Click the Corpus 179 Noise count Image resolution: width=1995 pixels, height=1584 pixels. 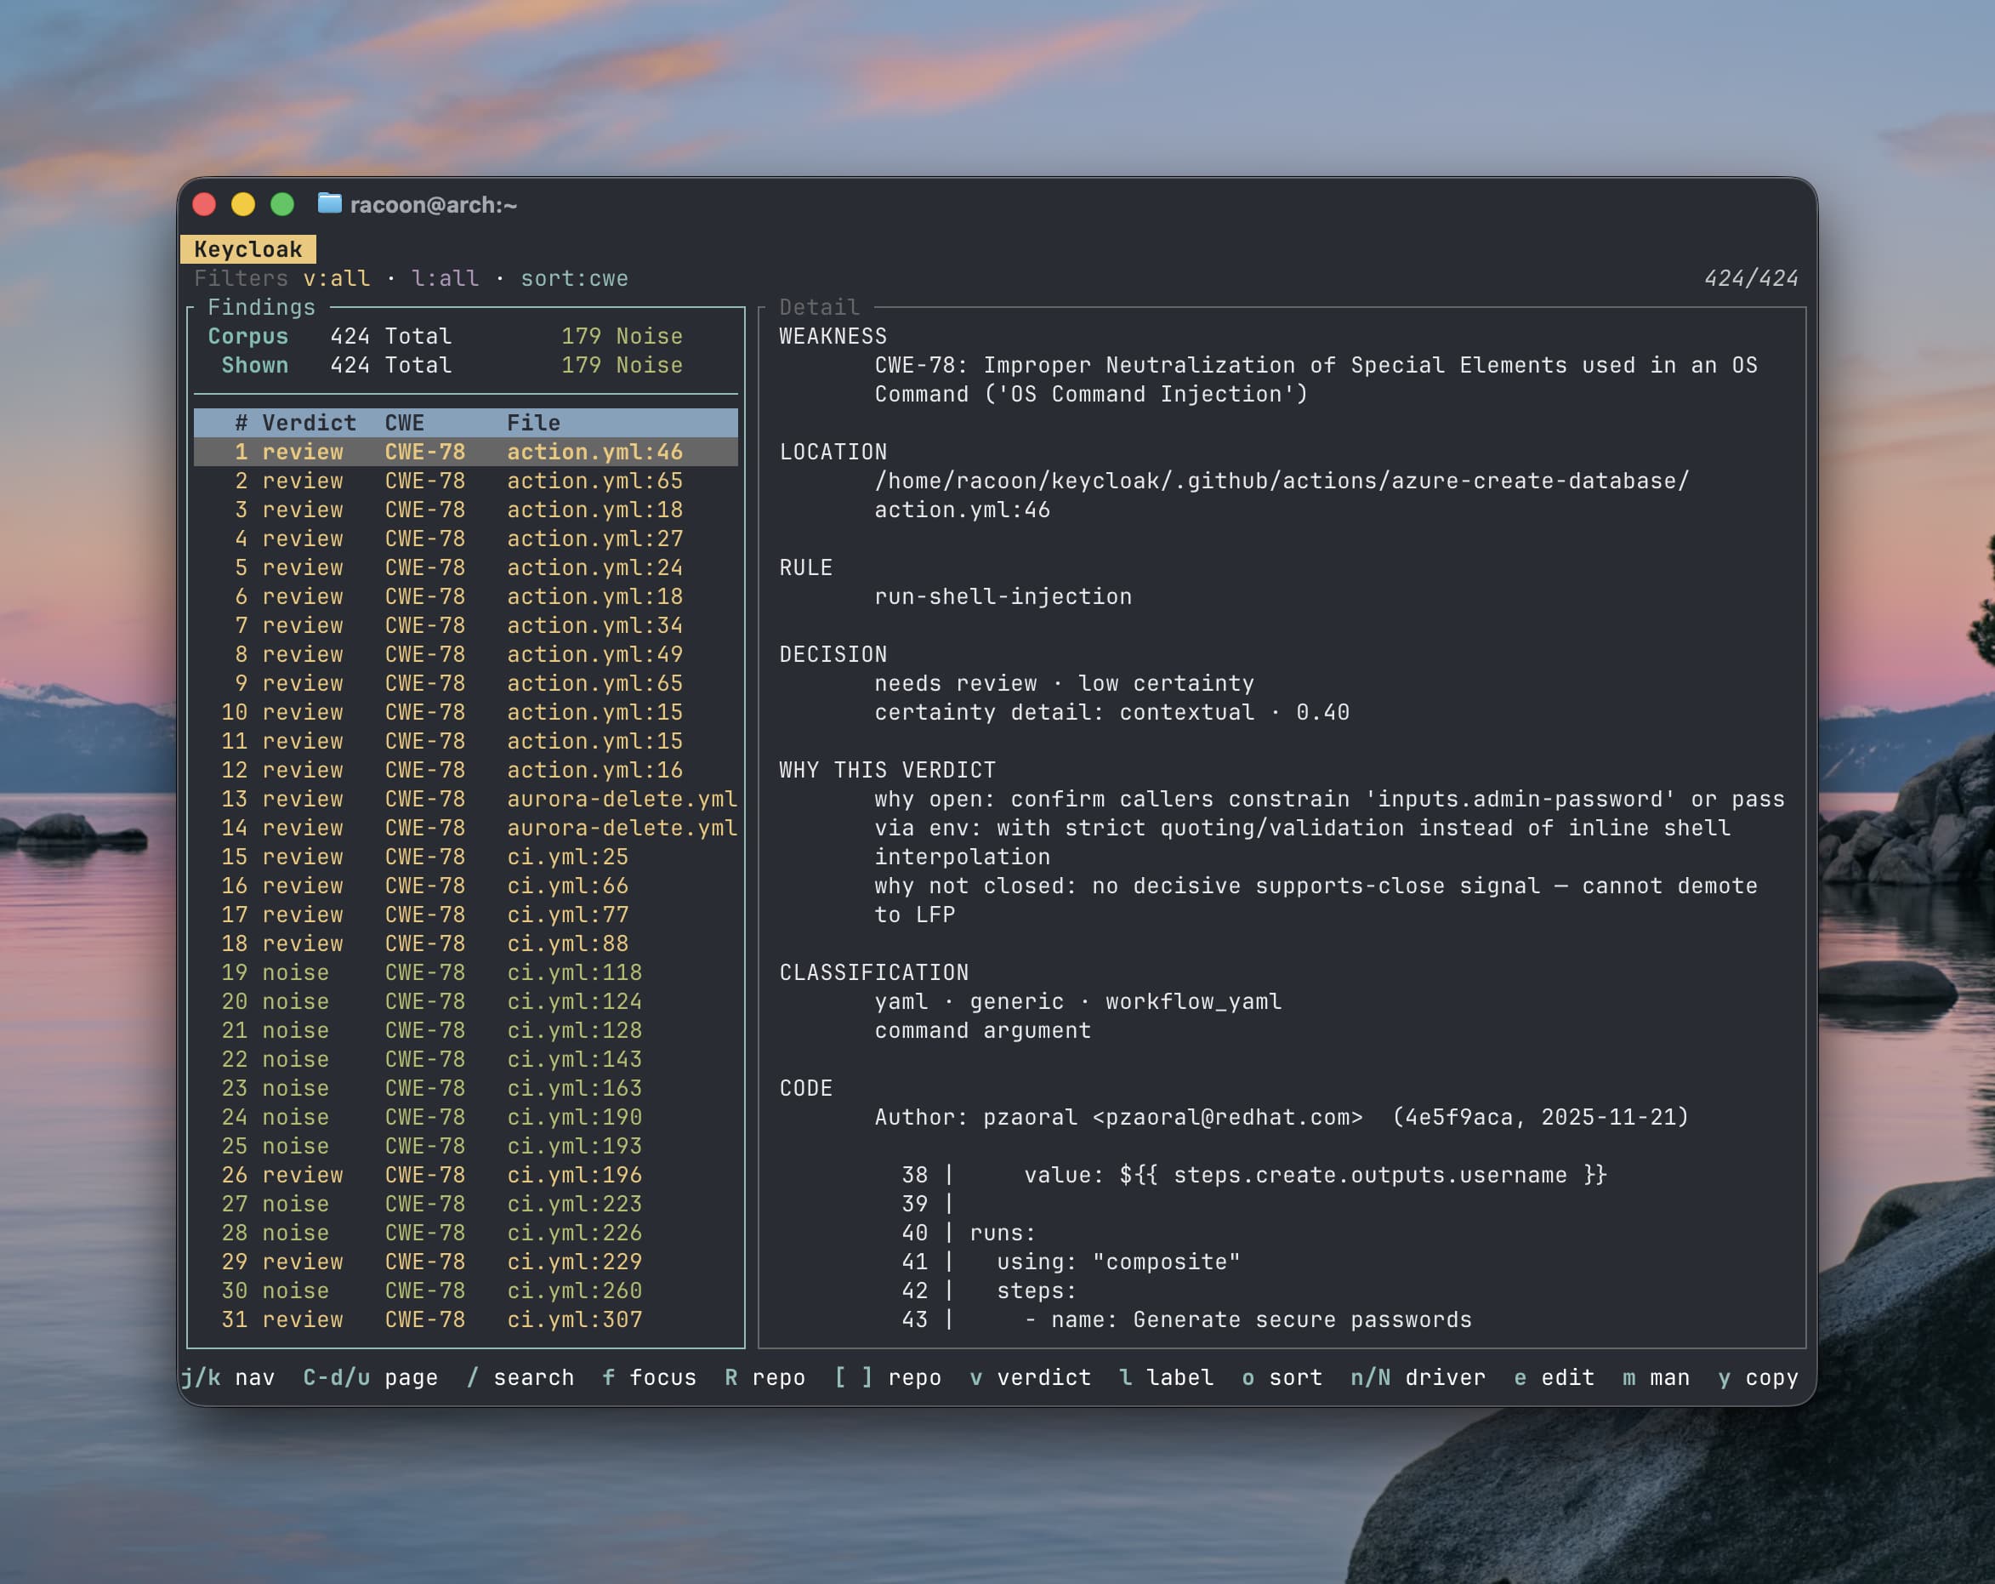coord(622,336)
